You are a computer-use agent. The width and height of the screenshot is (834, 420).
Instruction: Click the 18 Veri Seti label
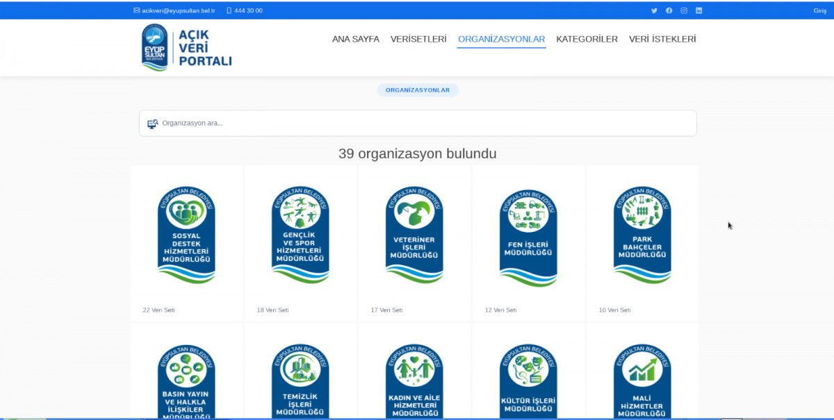[x=272, y=310]
